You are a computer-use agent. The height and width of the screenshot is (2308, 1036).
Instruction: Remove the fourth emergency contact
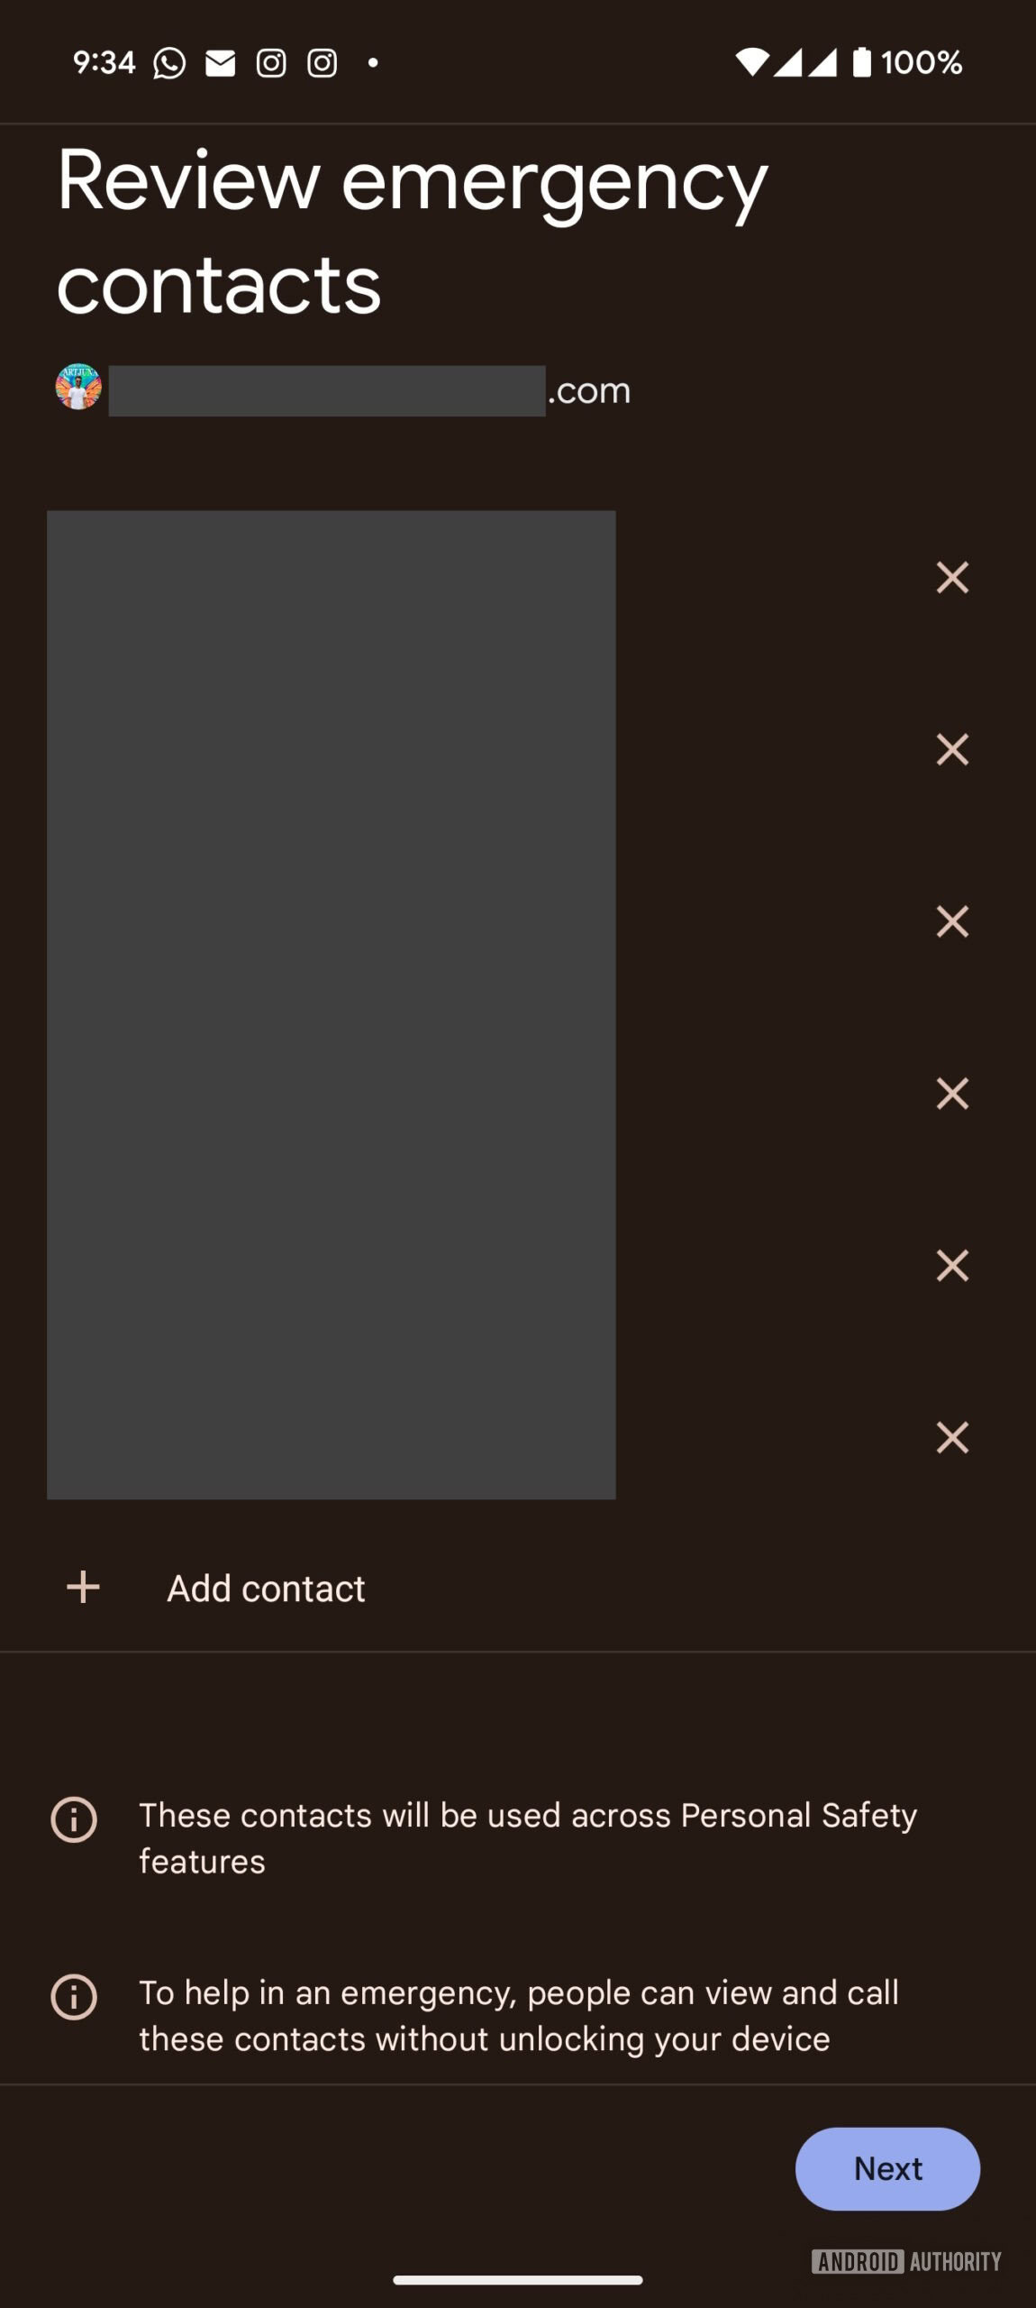coord(952,1094)
